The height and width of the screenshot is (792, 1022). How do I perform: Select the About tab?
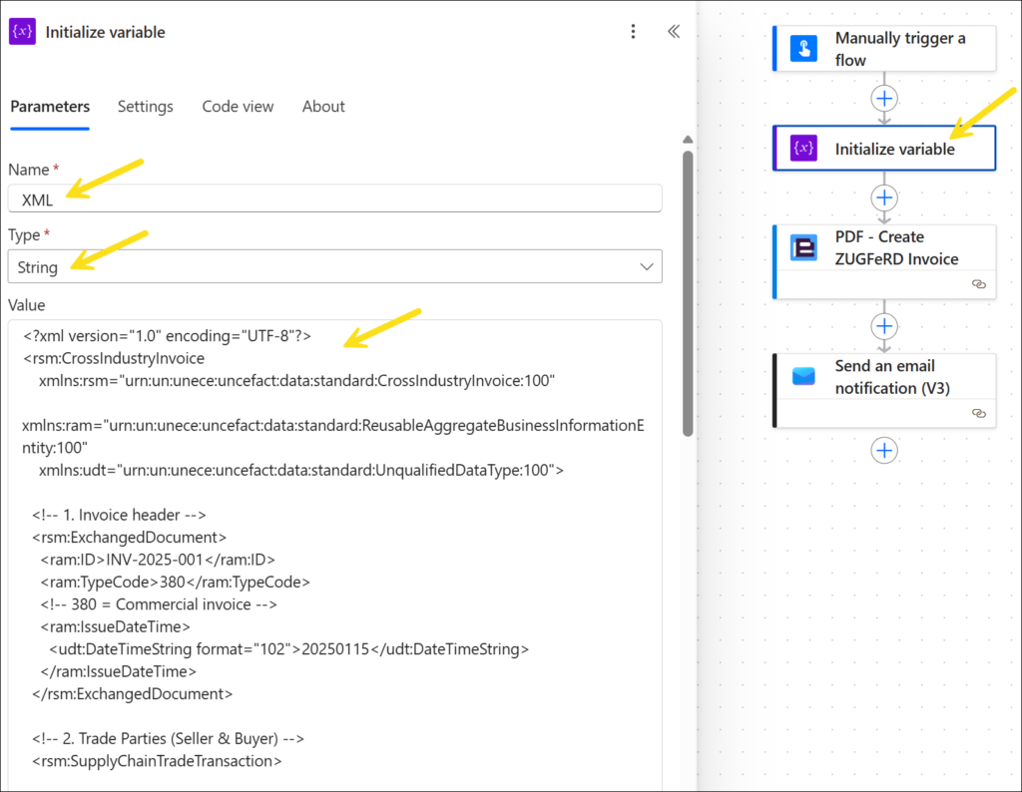coord(323,107)
